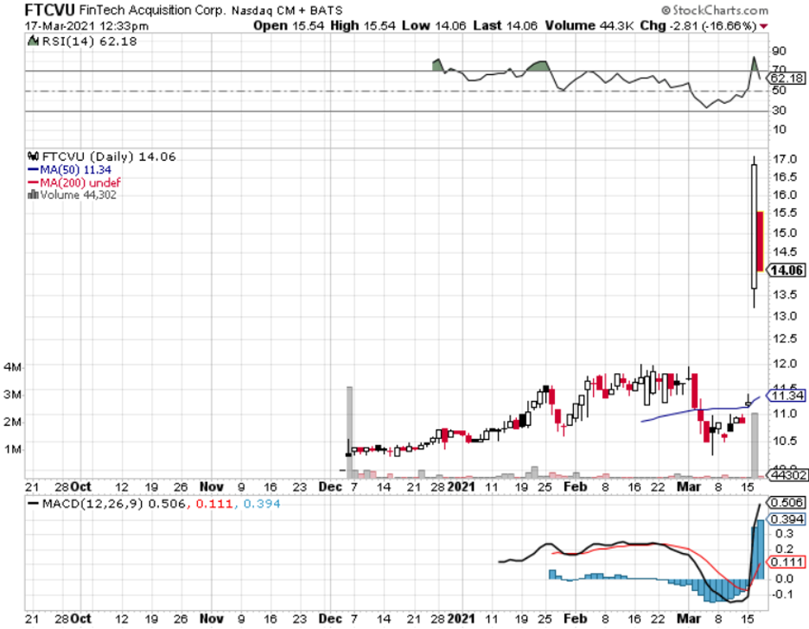The height and width of the screenshot is (629, 809).
Task: Click the MACD(12,26,9) 0.506 label
Action: pos(114,504)
